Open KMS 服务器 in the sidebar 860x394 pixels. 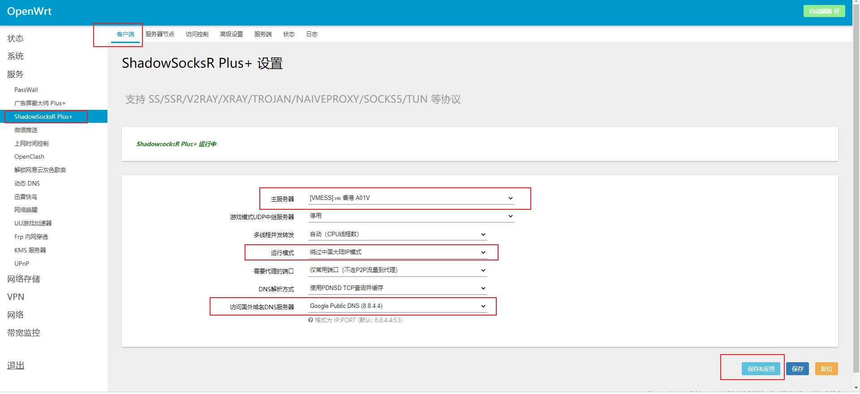point(30,250)
